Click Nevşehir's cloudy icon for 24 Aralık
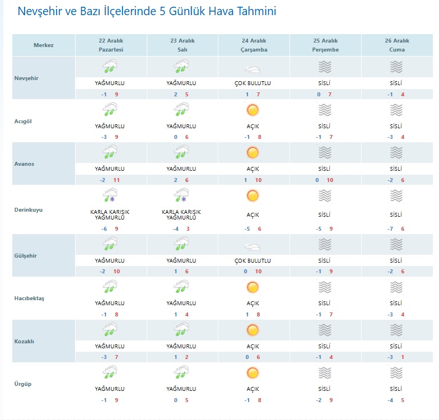The image size is (439, 420). tap(253, 69)
